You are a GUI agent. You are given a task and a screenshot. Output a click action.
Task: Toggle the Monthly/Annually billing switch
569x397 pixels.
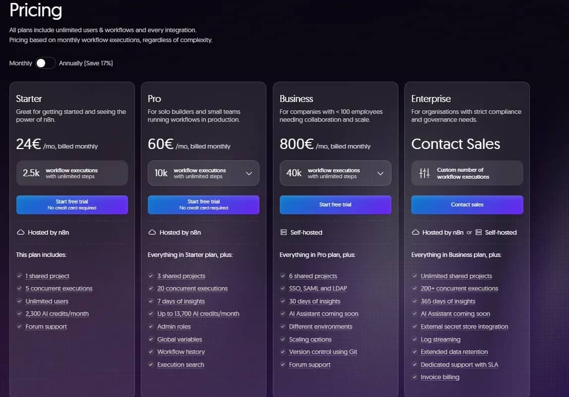pos(45,63)
